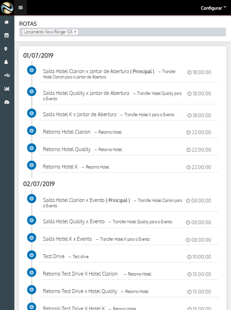Open the Test Drive route
The image size is (231, 310).
[129, 256]
